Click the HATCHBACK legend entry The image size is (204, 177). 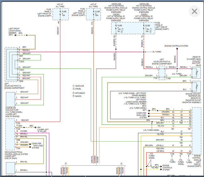tap(79, 93)
